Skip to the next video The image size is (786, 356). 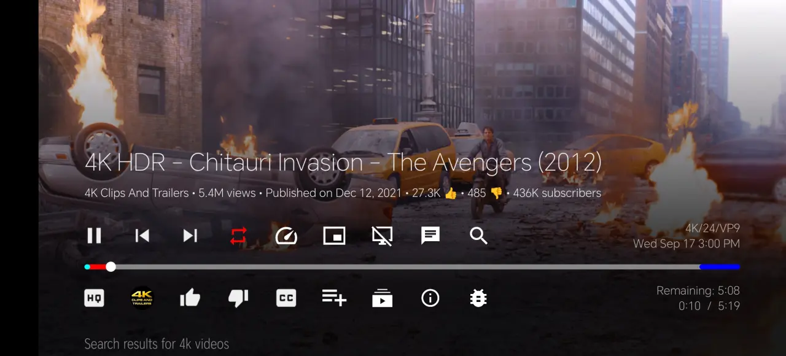pyautogui.click(x=190, y=236)
